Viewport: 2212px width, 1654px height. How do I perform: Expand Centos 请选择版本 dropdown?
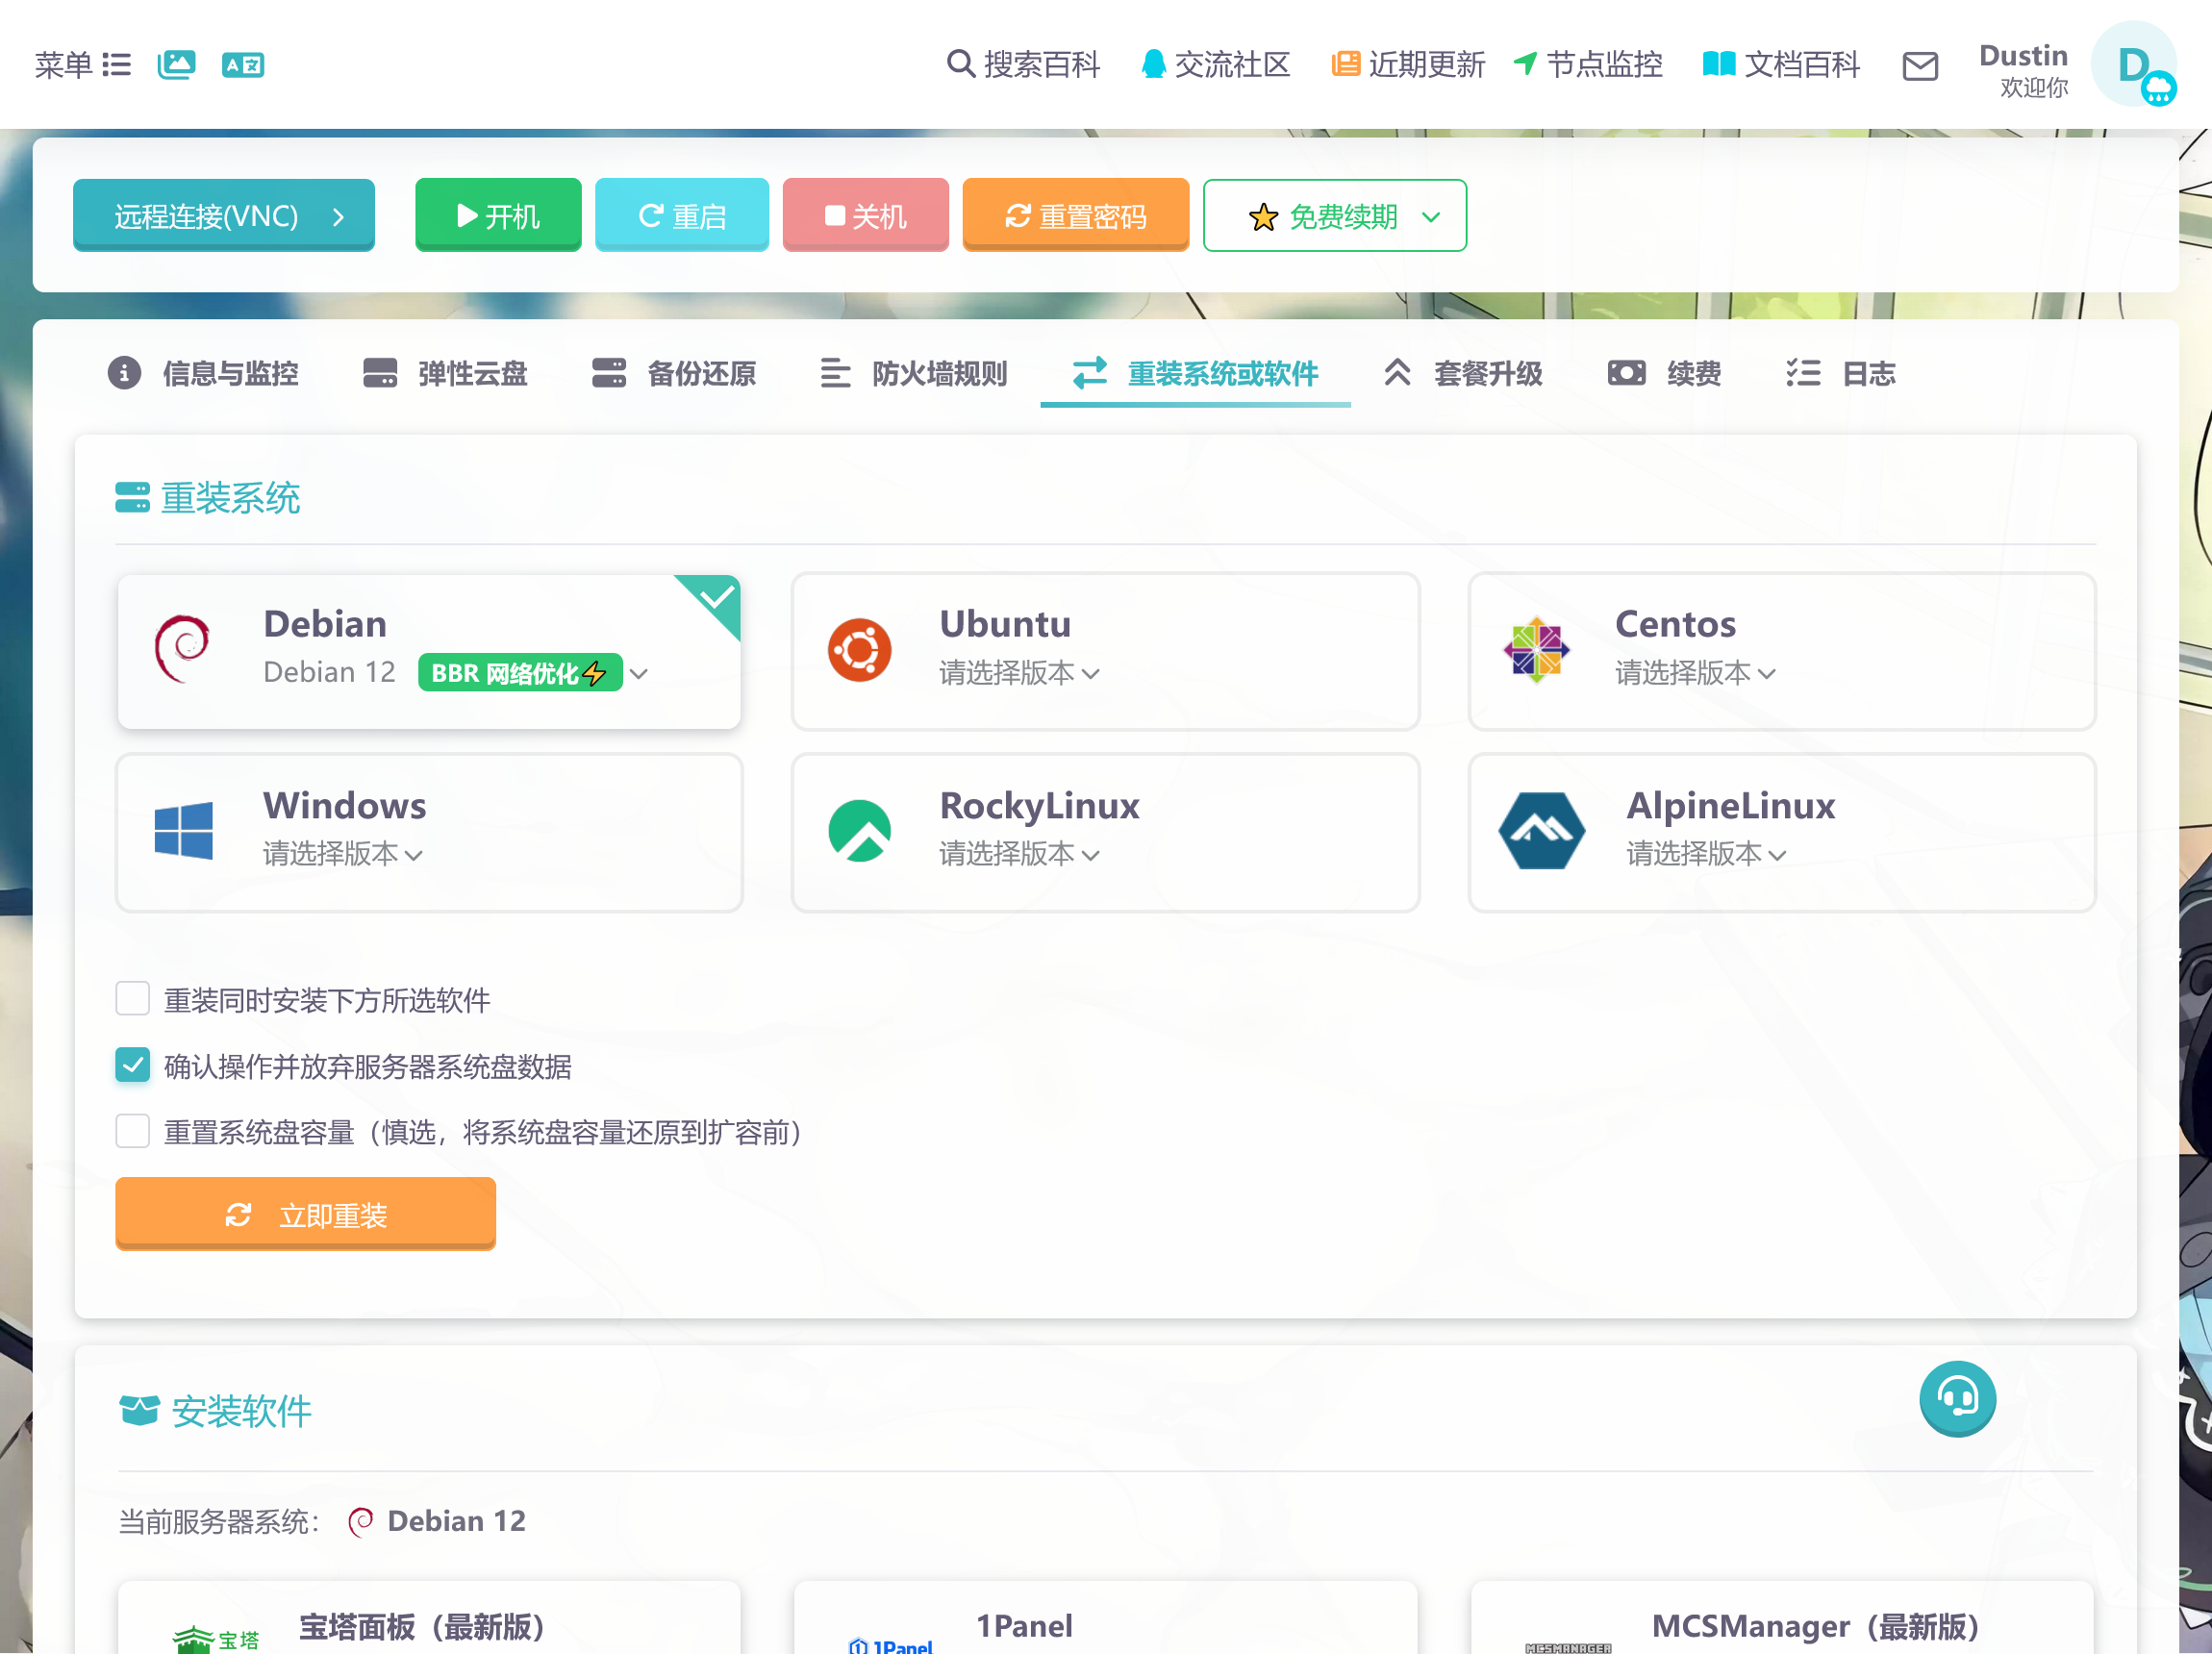[x=1696, y=673]
